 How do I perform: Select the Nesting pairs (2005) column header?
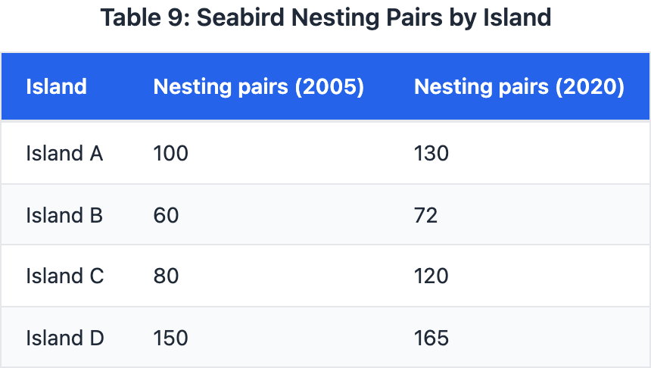(259, 86)
